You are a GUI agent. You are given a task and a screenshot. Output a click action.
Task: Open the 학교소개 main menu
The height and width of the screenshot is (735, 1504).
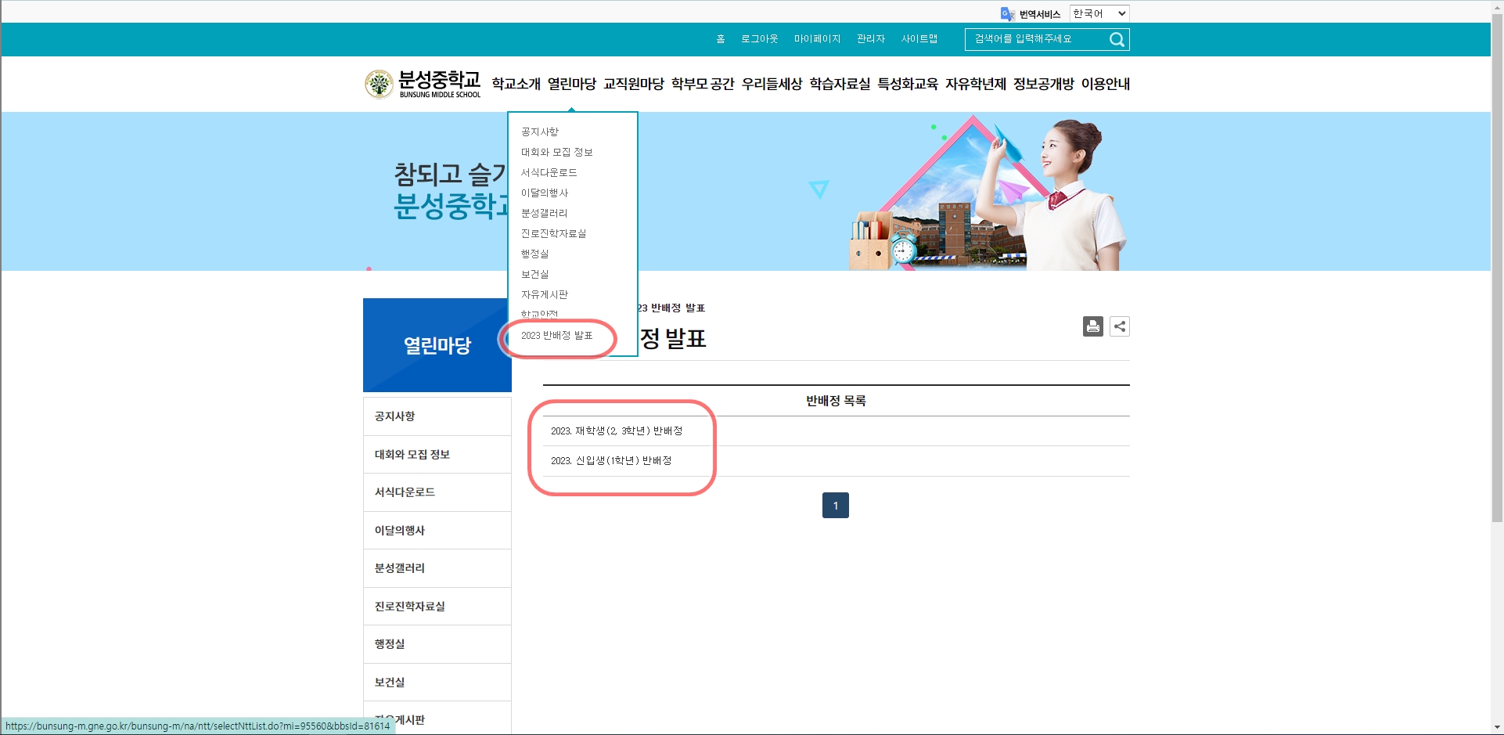pyautogui.click(x=516, y=84)
